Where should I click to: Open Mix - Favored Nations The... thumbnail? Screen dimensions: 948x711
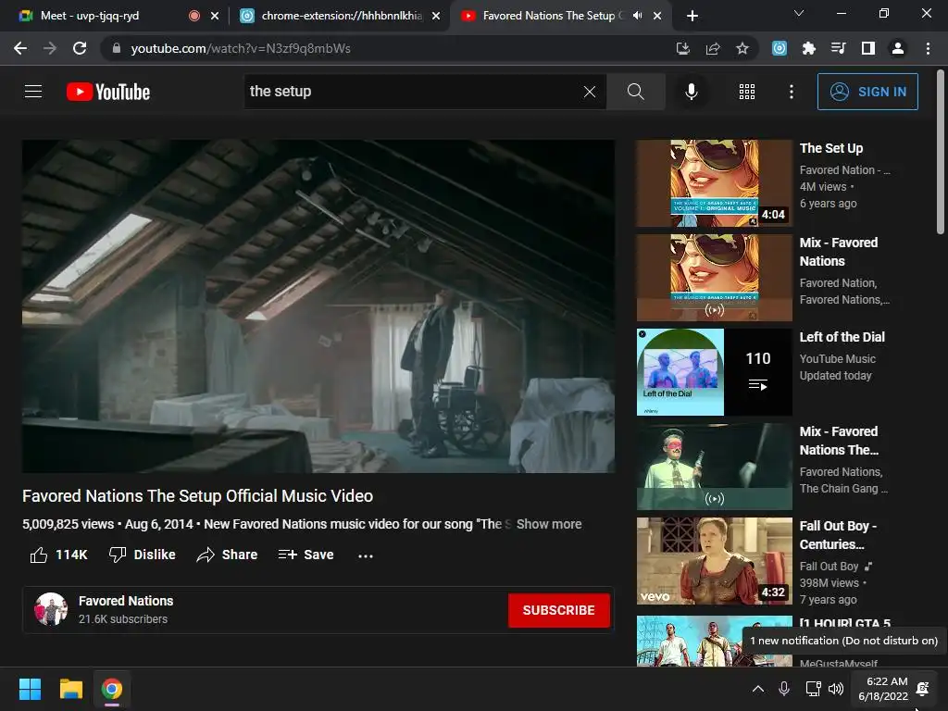[x=714, y=467]
